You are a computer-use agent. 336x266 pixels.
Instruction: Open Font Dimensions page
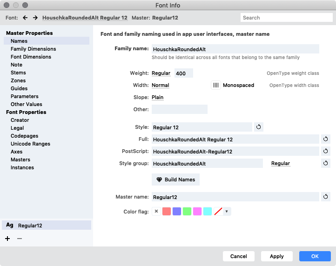coord(31,57)
